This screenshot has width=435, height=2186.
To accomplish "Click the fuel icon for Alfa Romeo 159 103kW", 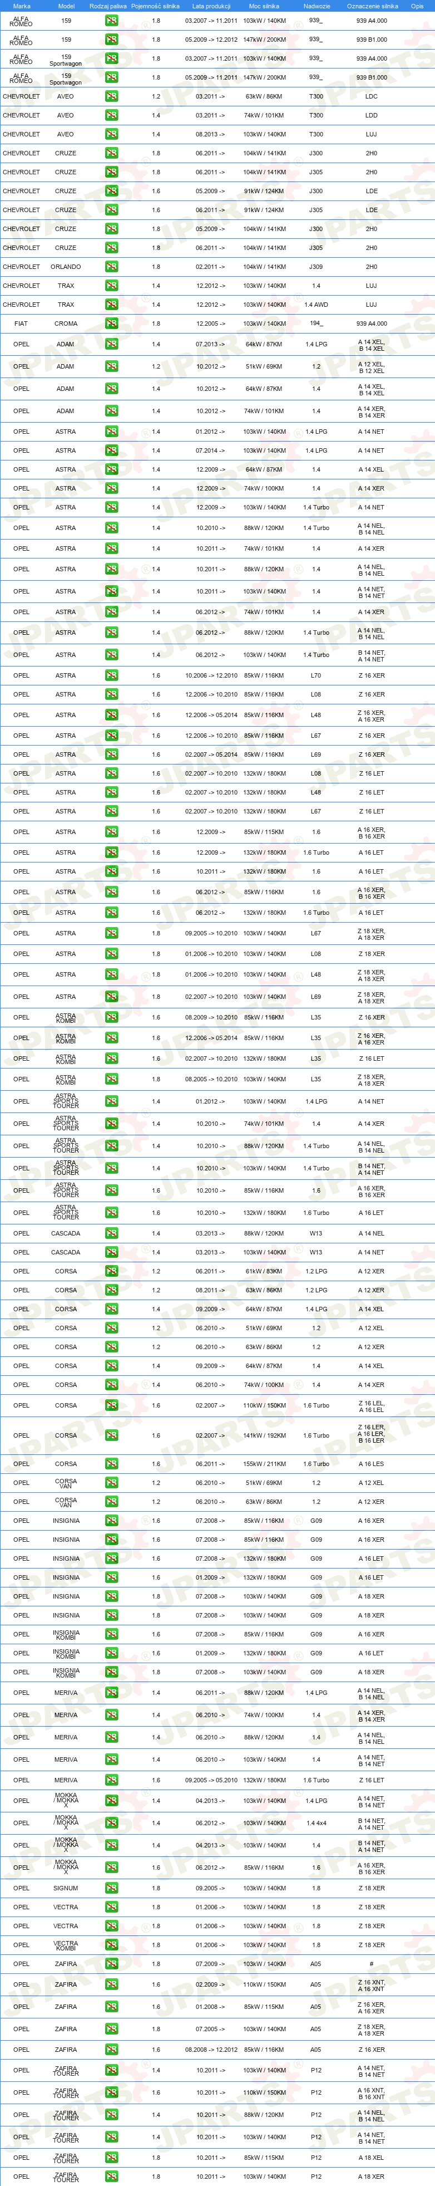I will click(111, 21).
